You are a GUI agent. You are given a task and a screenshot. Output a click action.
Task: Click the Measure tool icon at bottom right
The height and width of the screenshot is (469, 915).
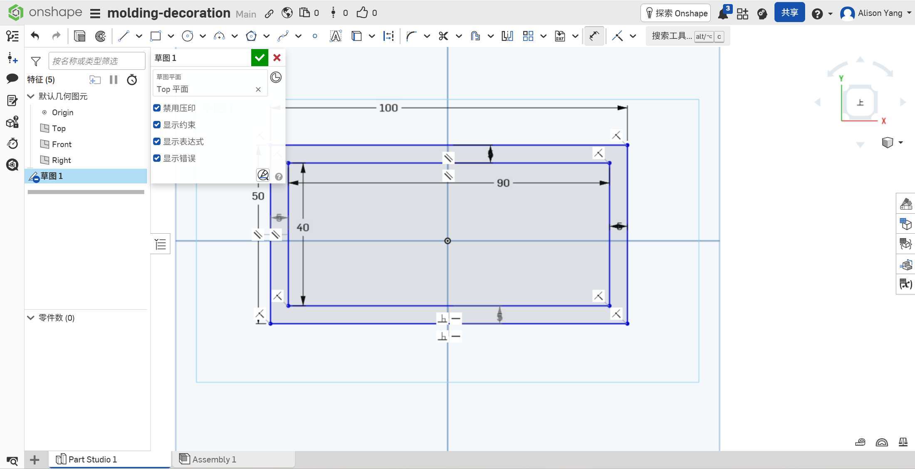click(860, 442)
